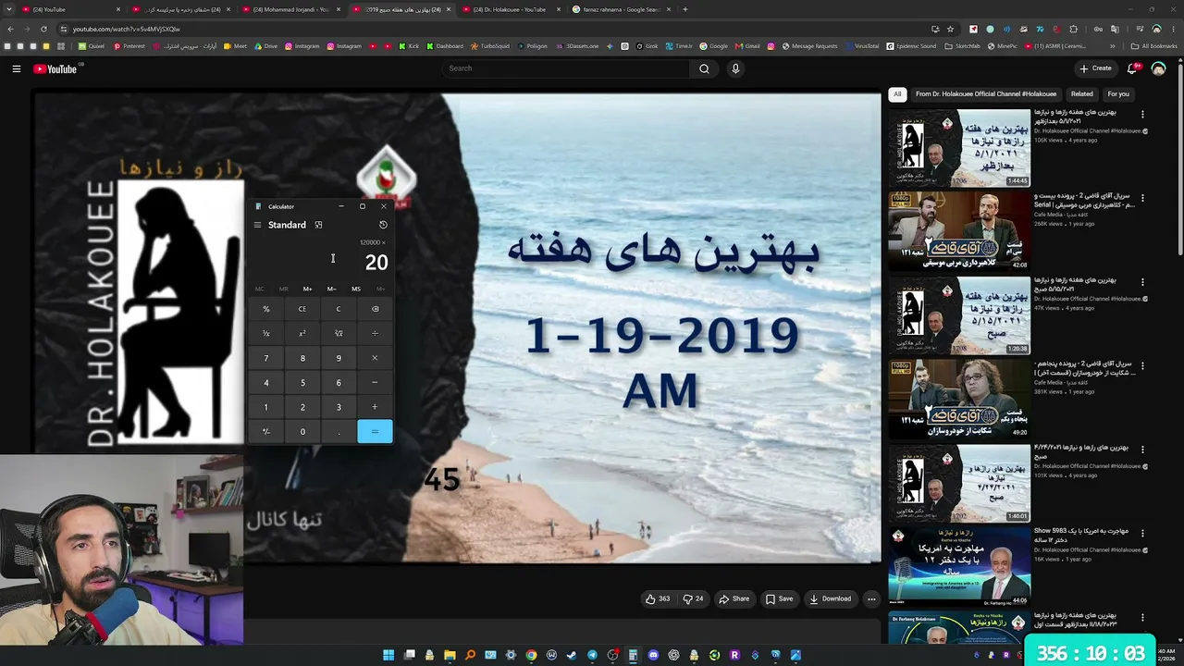Image resolution: width=1184 pixels, height=666 pixels.
Task: Click the decimal point key in Calculator
Action: (x=339, y=431)
